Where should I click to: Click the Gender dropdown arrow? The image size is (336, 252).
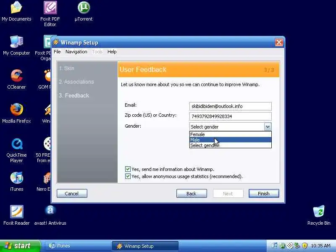click(x=268, y=127)
